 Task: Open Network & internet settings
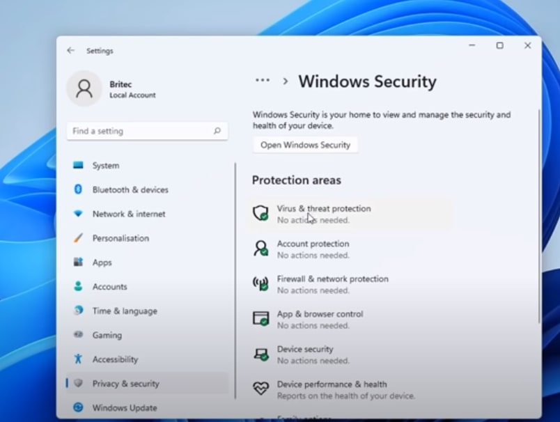point(129,214)
